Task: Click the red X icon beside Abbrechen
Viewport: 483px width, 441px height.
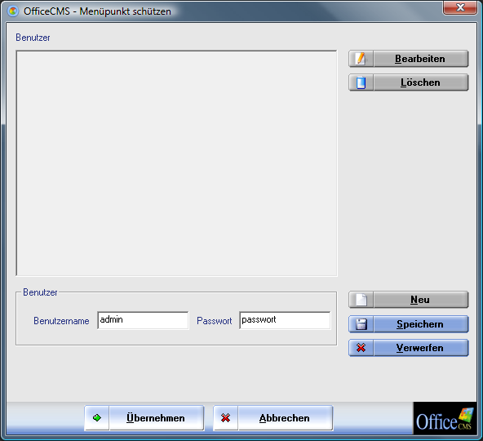Action: (225, 418)
